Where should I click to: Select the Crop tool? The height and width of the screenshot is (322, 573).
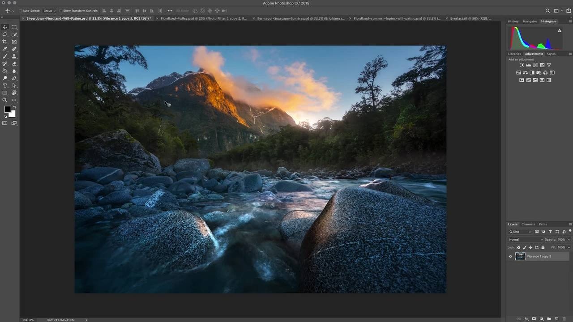(x=5, y=42)
